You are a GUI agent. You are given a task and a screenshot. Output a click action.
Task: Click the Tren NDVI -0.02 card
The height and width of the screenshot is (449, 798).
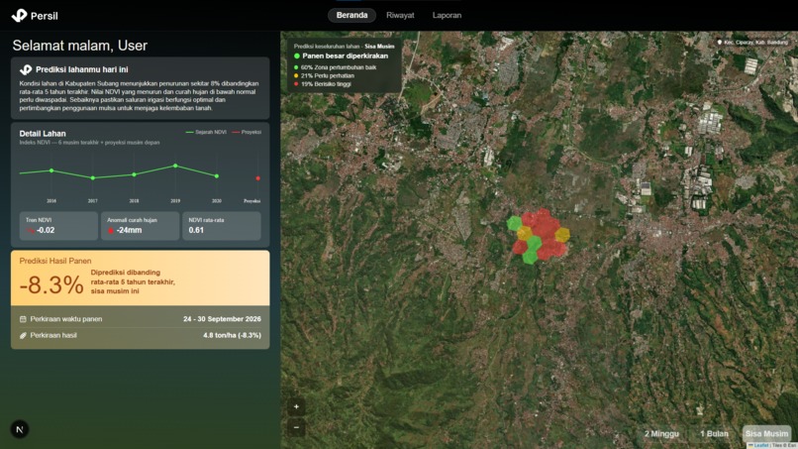tap(58, 226)
